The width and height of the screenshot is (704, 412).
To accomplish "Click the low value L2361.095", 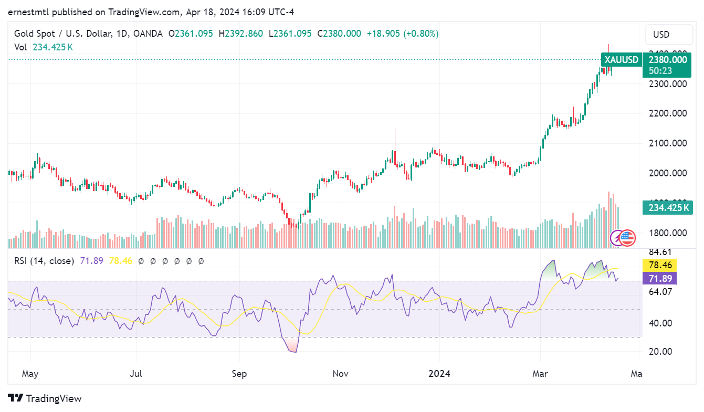I will (x=290, y=34).
